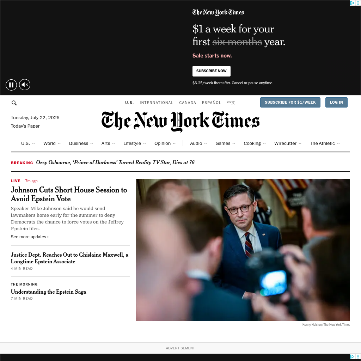This screenshot has width=361, height=361.
Task: Click Subscribe Now in the ad
Action: (212, 71)
